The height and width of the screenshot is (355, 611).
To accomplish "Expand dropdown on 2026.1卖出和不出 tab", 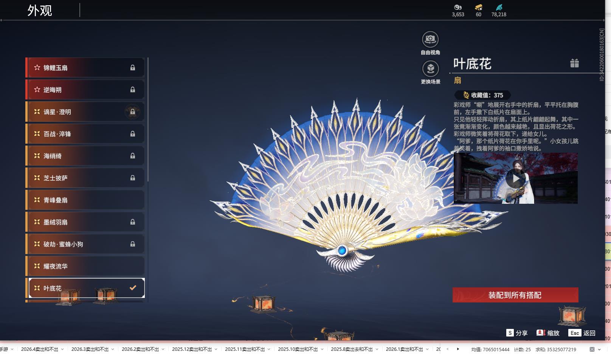I will click(426, 349).
